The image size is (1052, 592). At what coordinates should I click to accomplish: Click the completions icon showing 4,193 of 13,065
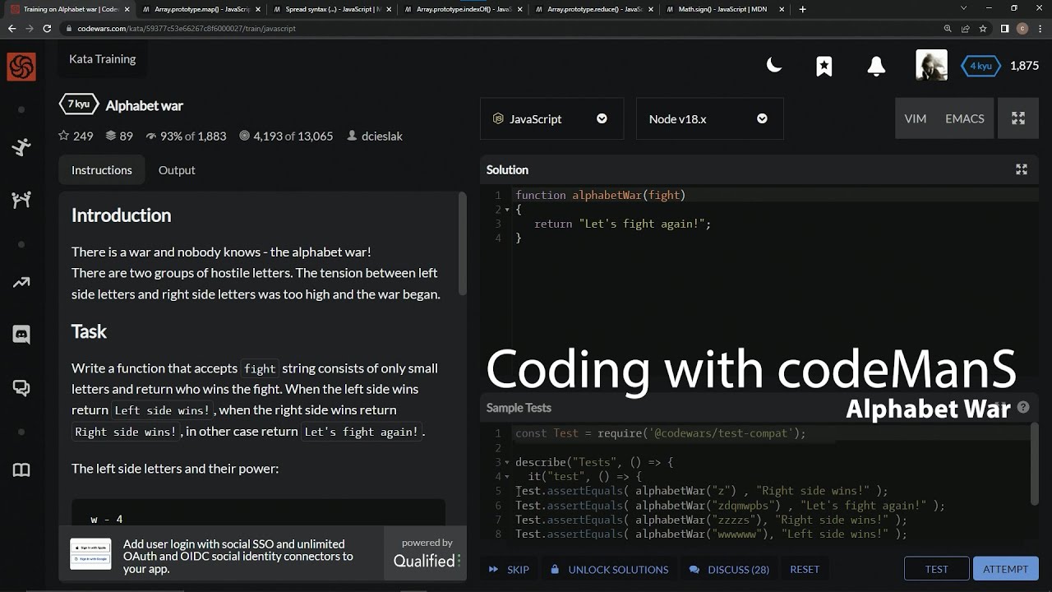click(x=285, y=136)
